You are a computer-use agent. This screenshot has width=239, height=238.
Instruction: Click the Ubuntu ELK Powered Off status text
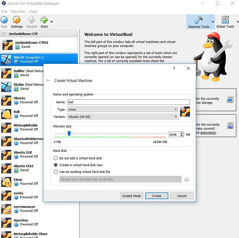[29, 156]
